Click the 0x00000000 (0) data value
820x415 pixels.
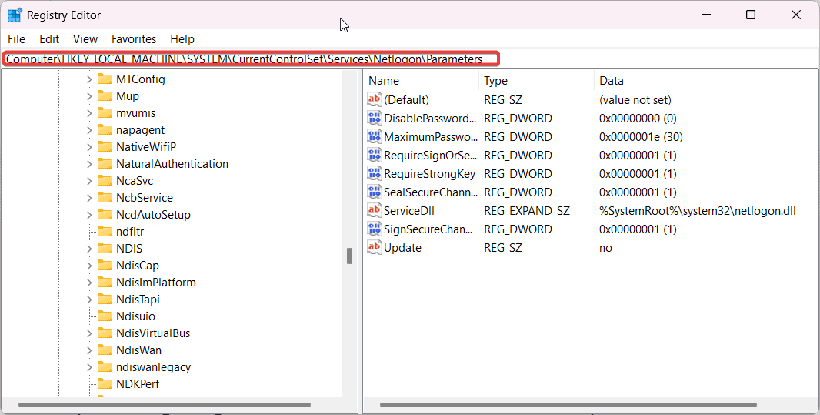tap(638, 119)
